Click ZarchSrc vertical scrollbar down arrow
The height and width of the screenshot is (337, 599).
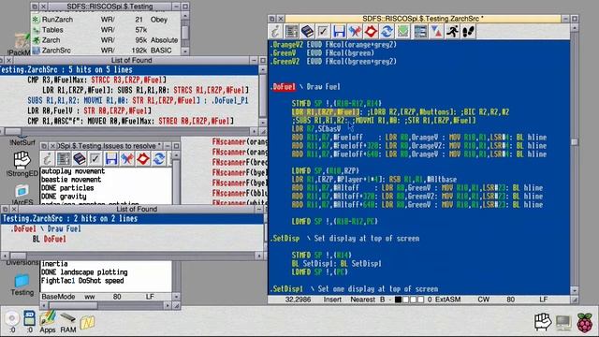pyautogui.click(x=574, y=290)
